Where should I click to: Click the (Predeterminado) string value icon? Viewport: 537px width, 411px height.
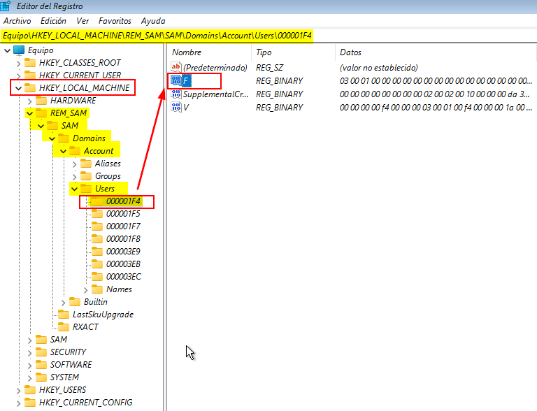click(176, 68)
